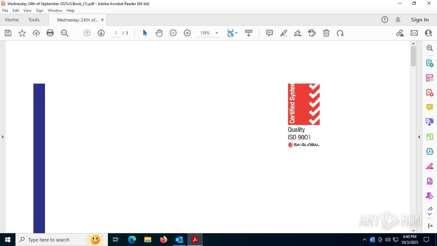Click the trash can Delete icon
The image size is (437, 246).
[x=326, y=33]
